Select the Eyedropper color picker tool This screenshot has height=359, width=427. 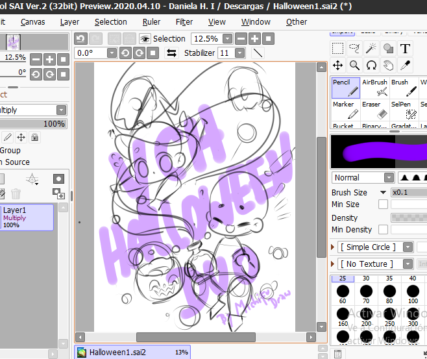click(405, 66)
